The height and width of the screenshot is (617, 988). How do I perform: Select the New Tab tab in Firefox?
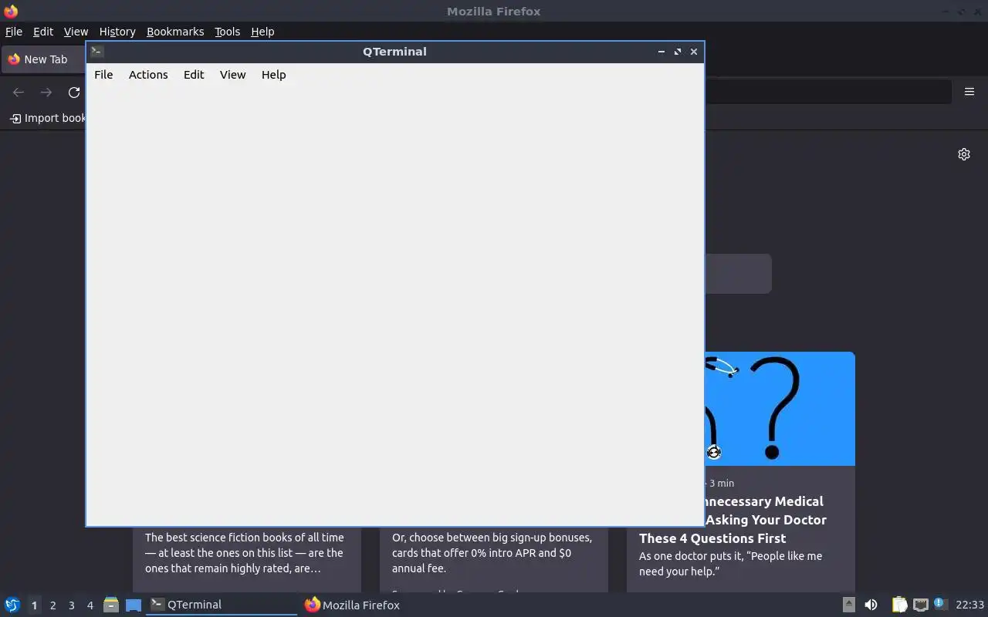(x=43, y=59)
